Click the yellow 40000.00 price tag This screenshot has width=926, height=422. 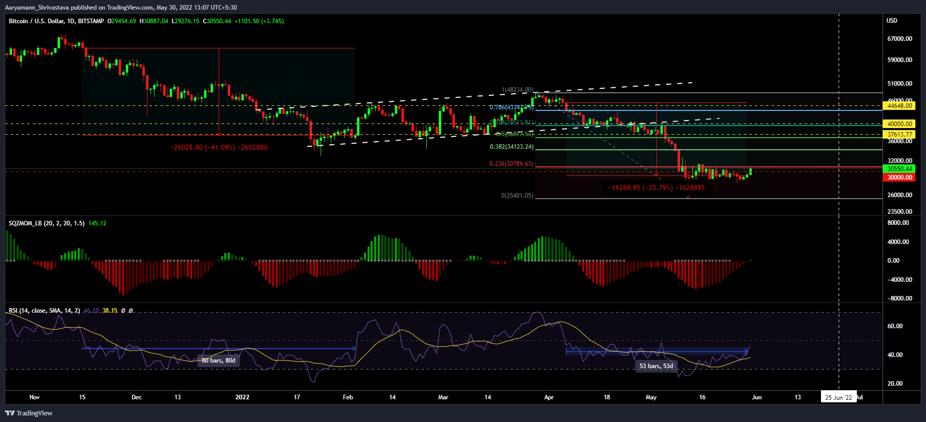[900, 124]
